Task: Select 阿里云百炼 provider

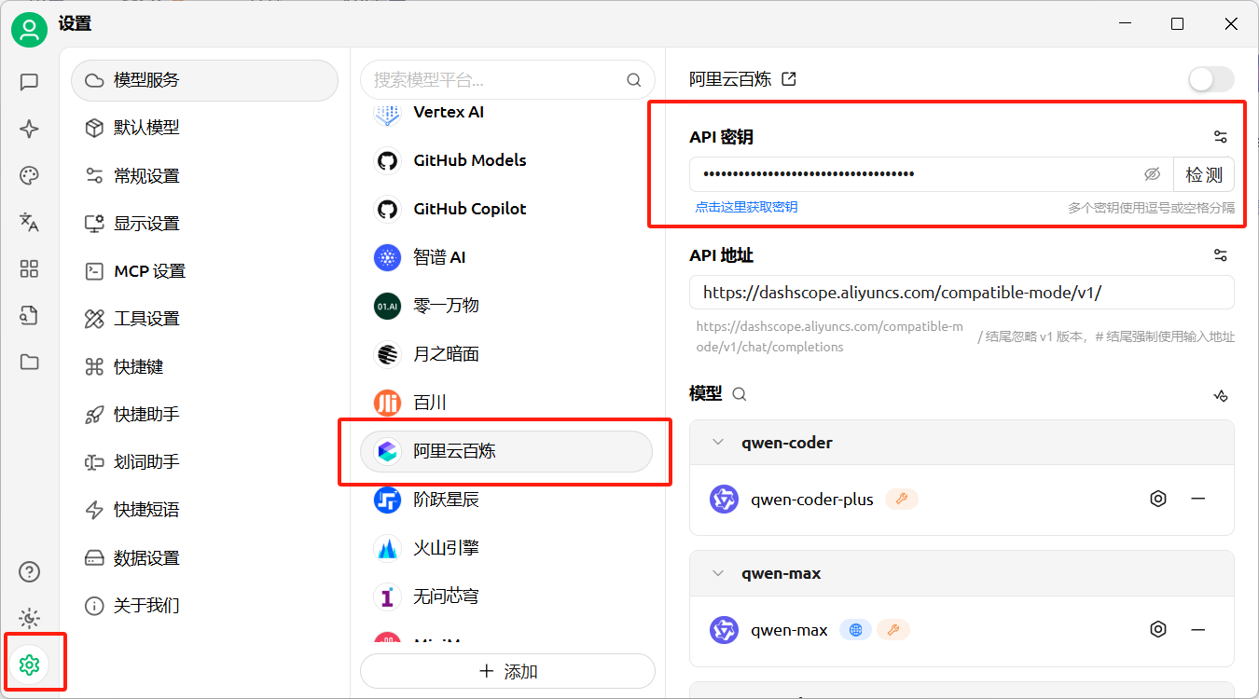Action: pyautogui.click(x=506, y=451)
